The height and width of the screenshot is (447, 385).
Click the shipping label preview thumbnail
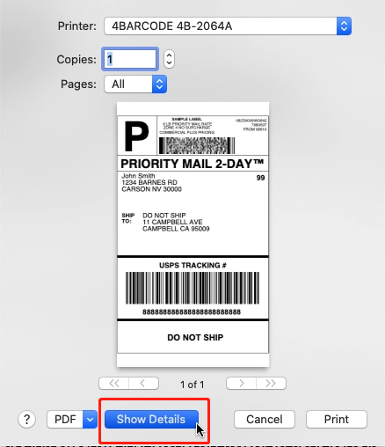192,234
